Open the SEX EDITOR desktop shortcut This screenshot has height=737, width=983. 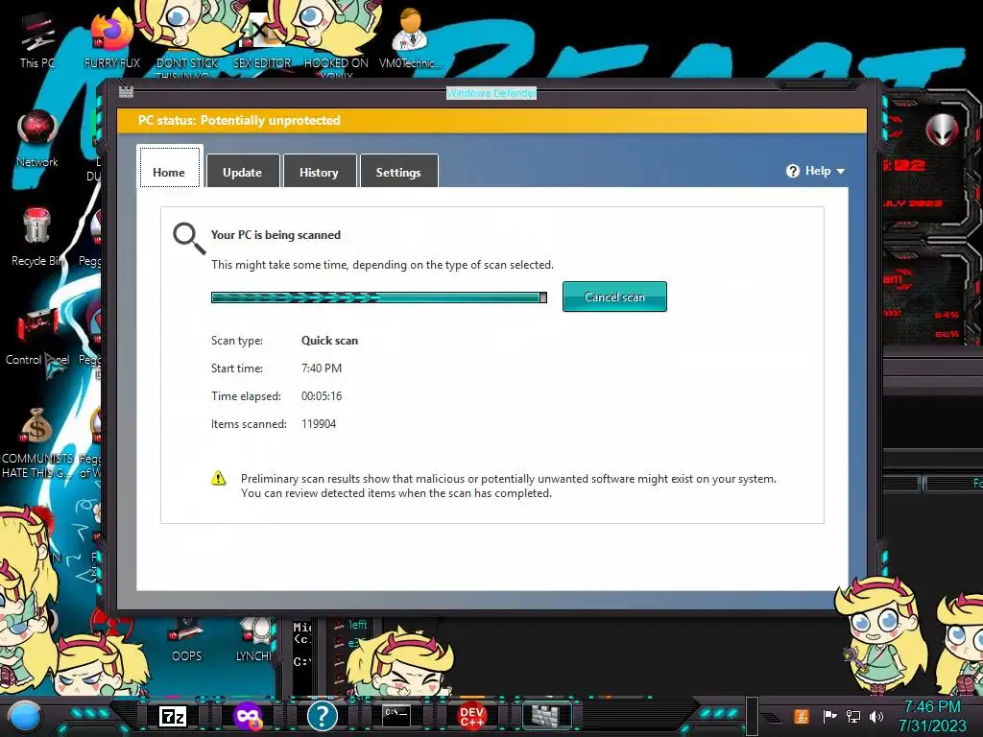pyautogui.click(x=262, y=40)
